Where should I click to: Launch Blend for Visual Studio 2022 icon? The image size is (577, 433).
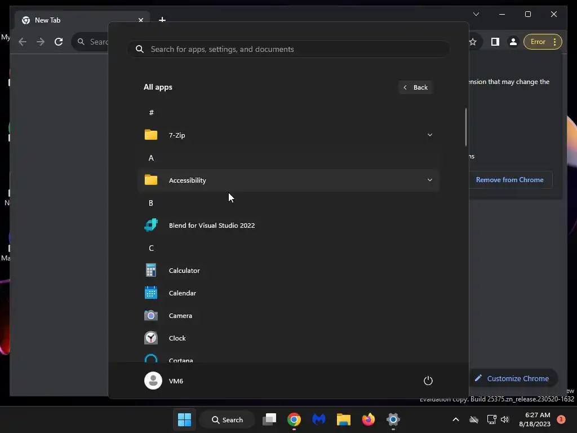[x=151, y=225]
